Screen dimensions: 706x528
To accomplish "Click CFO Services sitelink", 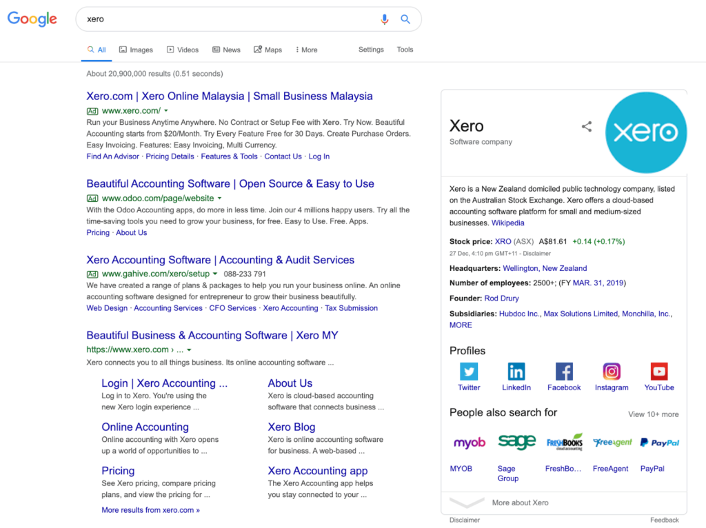I will coord(232,308).
